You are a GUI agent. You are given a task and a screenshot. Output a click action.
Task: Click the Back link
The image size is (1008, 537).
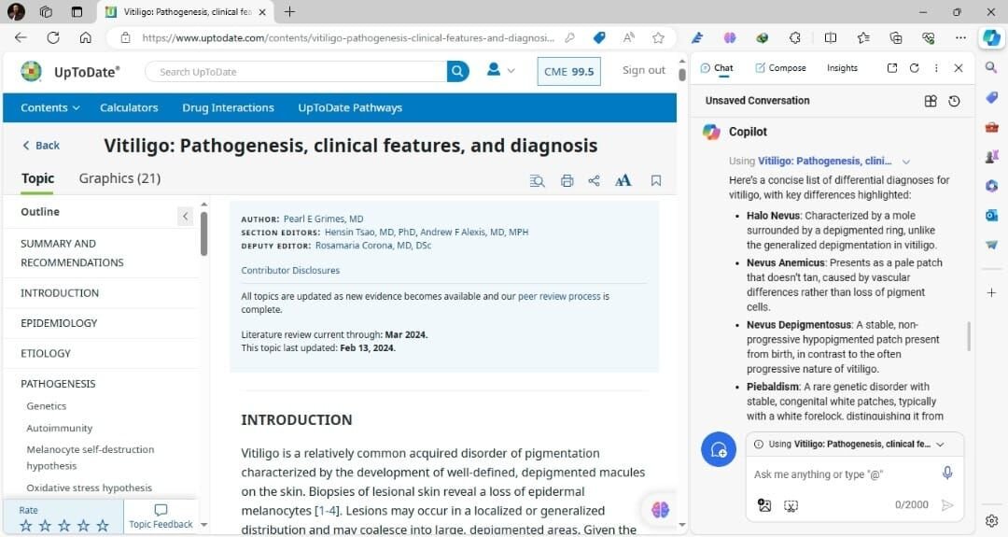pos(41,146)
